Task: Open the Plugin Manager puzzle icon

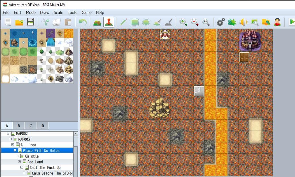Action: [232, 22]
